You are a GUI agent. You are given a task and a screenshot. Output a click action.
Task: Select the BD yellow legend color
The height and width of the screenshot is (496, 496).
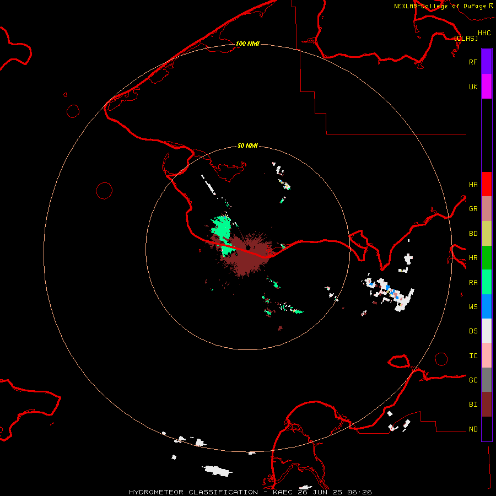point(487,234)
